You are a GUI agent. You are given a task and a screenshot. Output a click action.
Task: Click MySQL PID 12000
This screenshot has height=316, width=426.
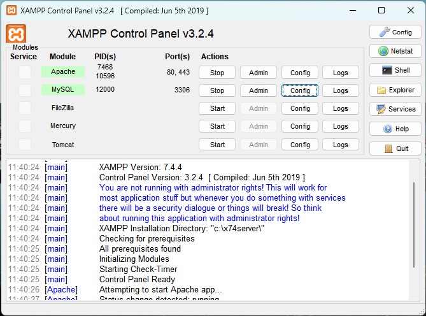point(105,89)
